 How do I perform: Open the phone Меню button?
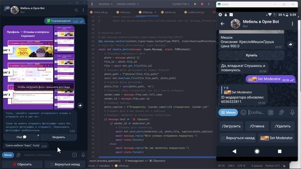(228, 113)
